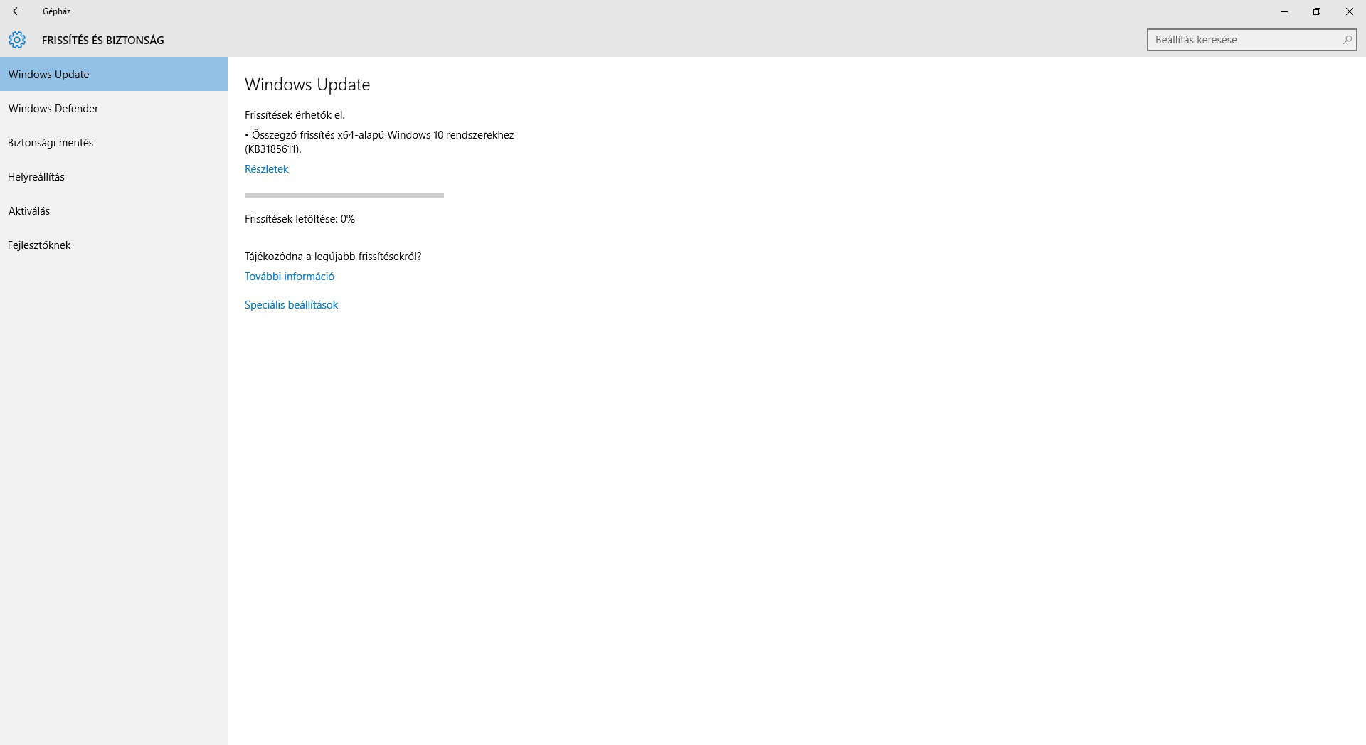Open Settings home via gear icon
Image resolution: width=1366 pixels, height=745 pixels.
pyautogui.click(x=17, y=40)
